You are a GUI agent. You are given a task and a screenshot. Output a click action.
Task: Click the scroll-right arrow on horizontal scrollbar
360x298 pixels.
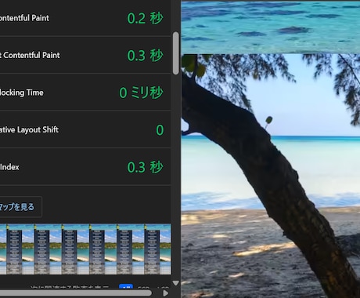pyautogui.click(x=165, y=293)
